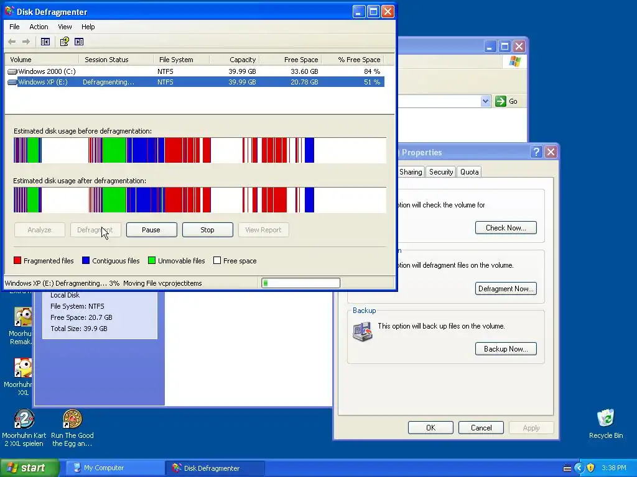
Task: Select Windows XP (E:) drive icon
Action: [x=12, y=82]
